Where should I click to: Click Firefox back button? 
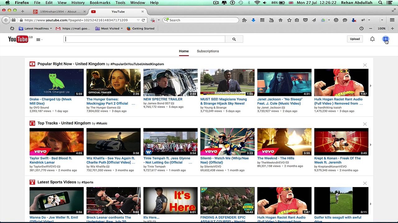tap(6, 20)
